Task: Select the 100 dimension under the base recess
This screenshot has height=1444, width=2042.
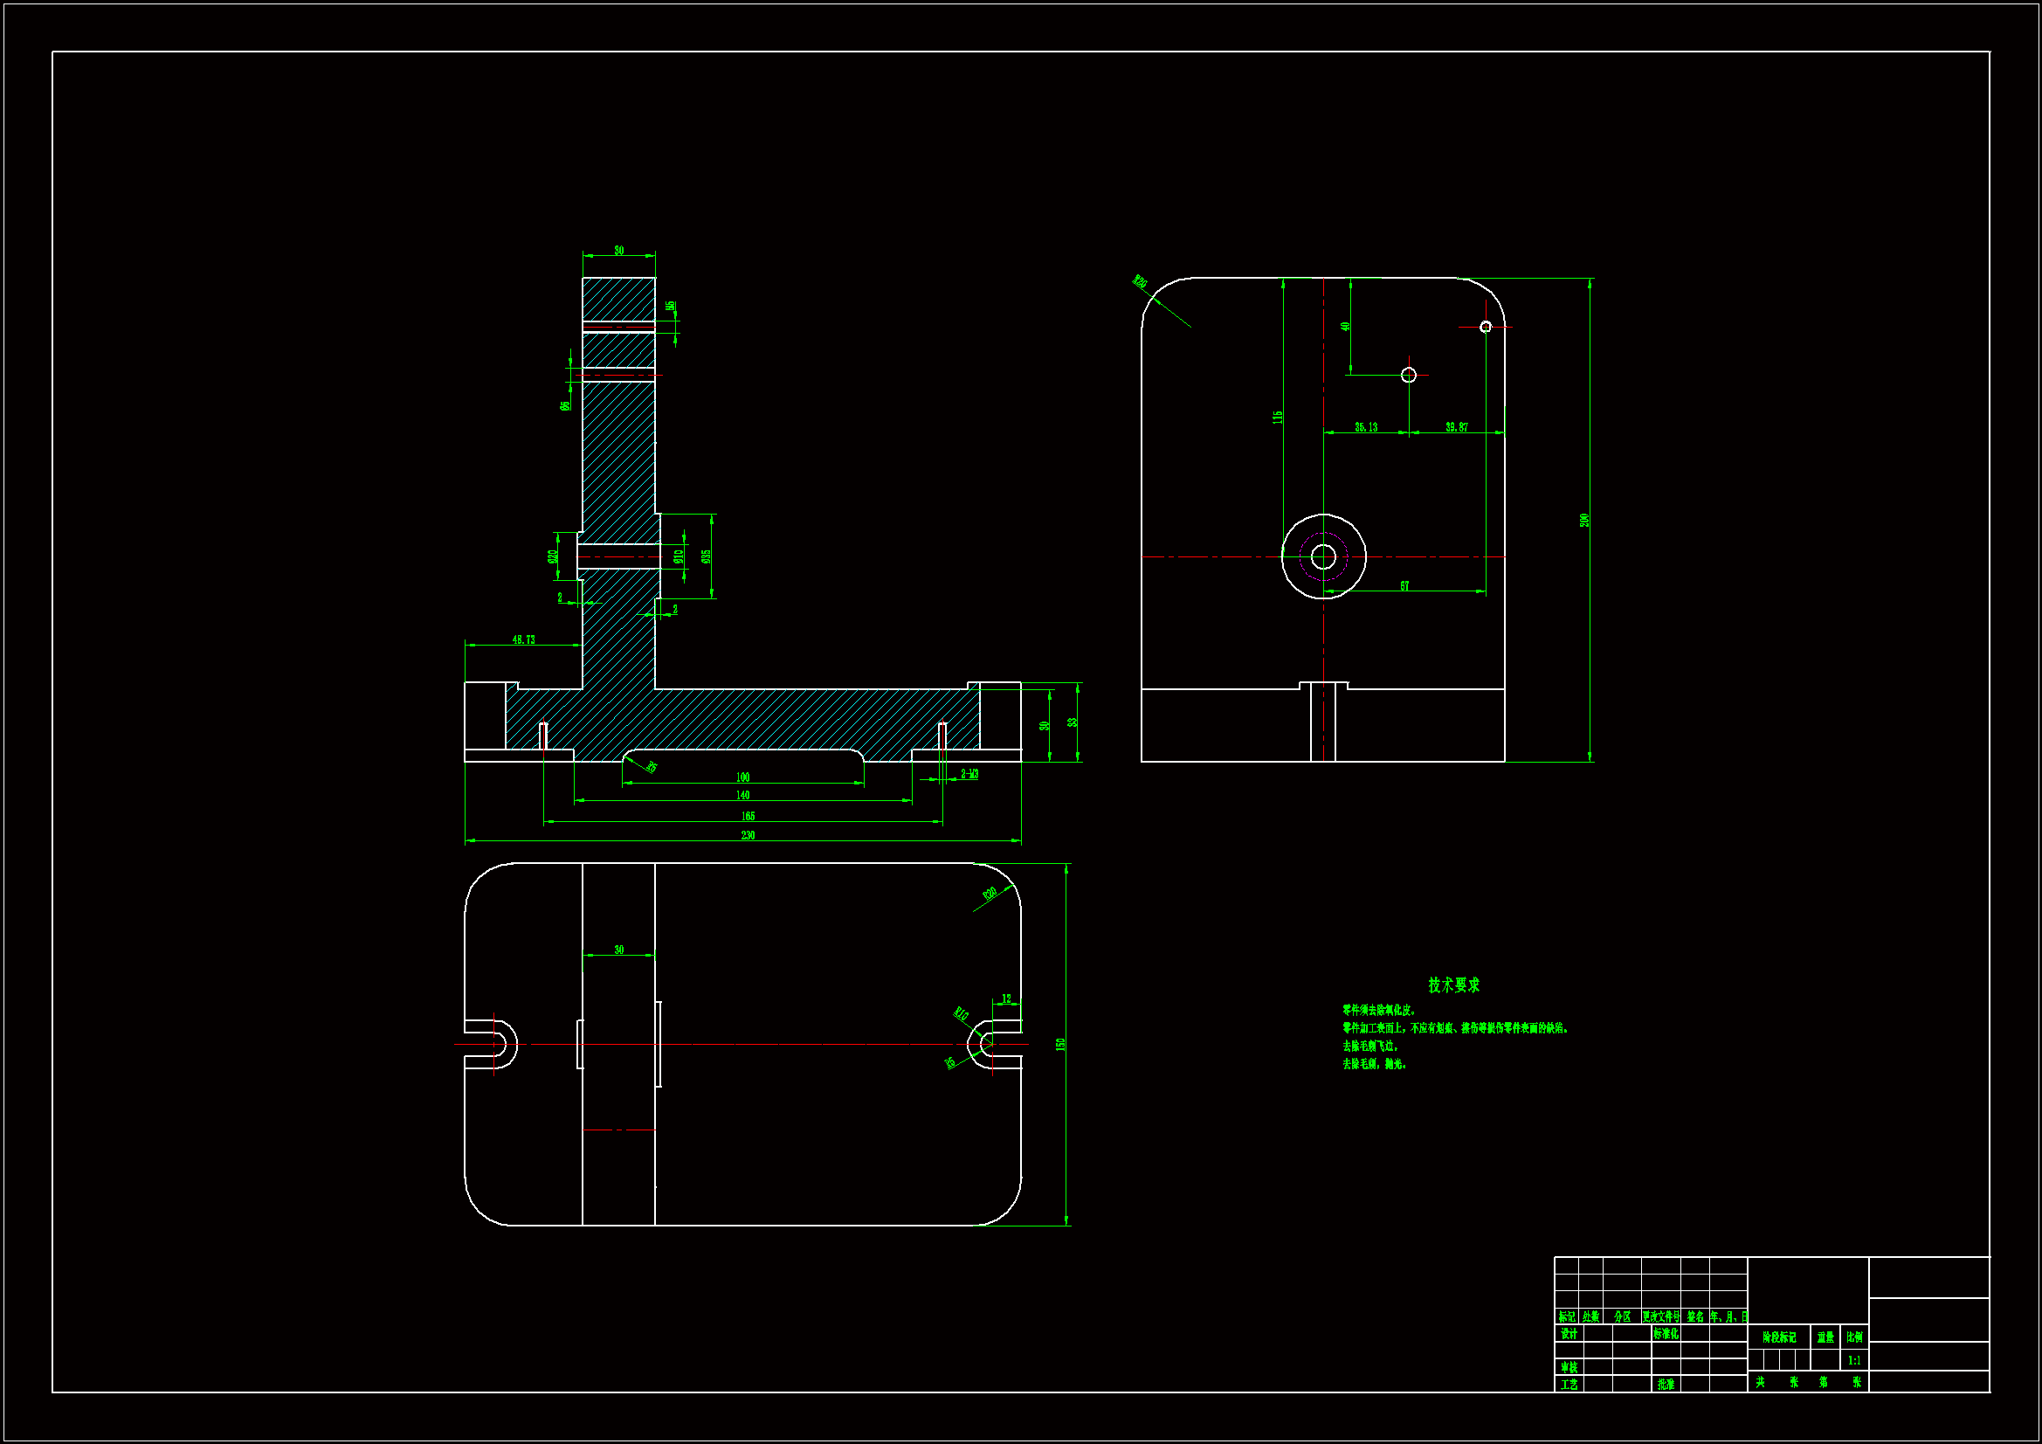Action: (x=742, y=777)
